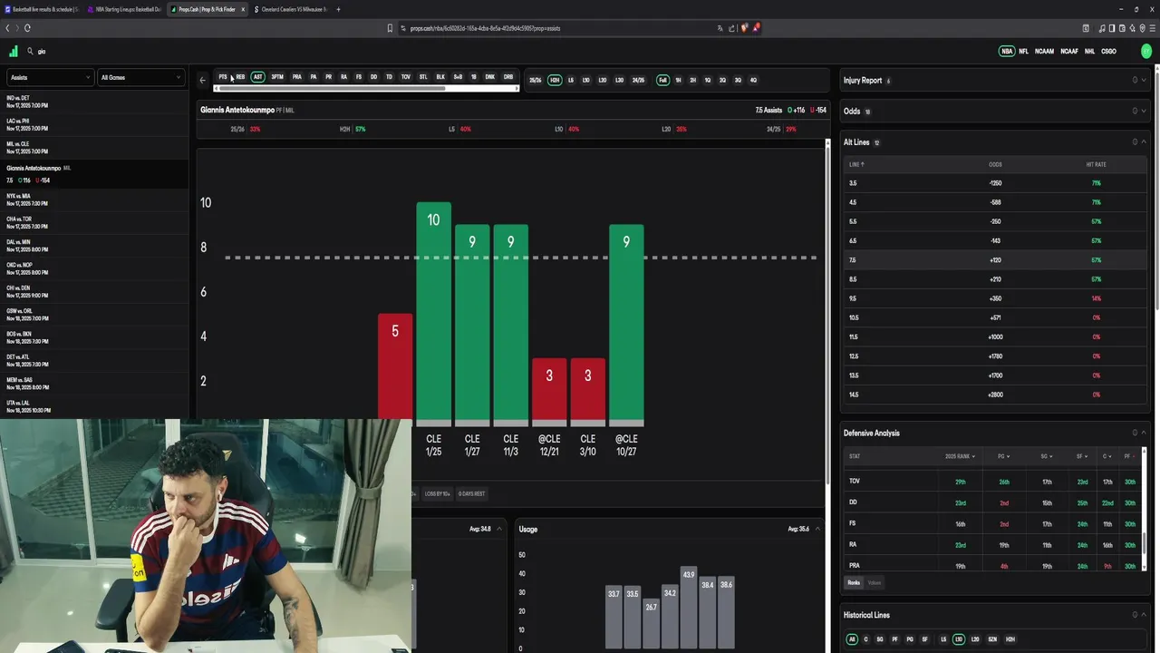
Task: Expand the Injury Report panel
Action: tap(1144, 80)
